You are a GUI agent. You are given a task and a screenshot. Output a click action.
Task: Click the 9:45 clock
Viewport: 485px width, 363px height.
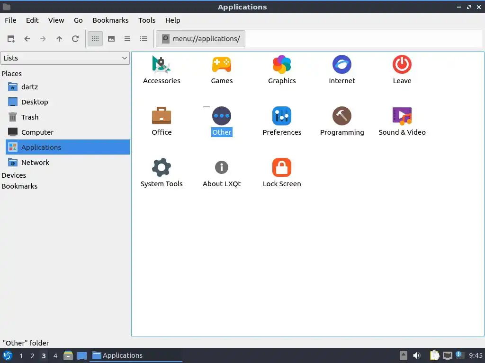point(476,355)
